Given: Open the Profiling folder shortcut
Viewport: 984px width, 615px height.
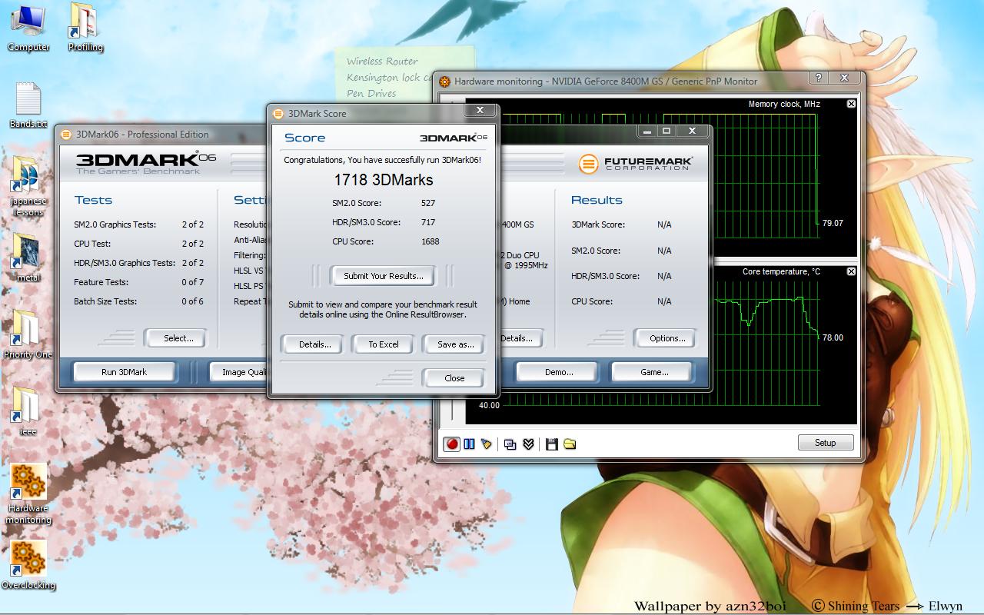Looking at the screenshot, I should pos(85,28).
